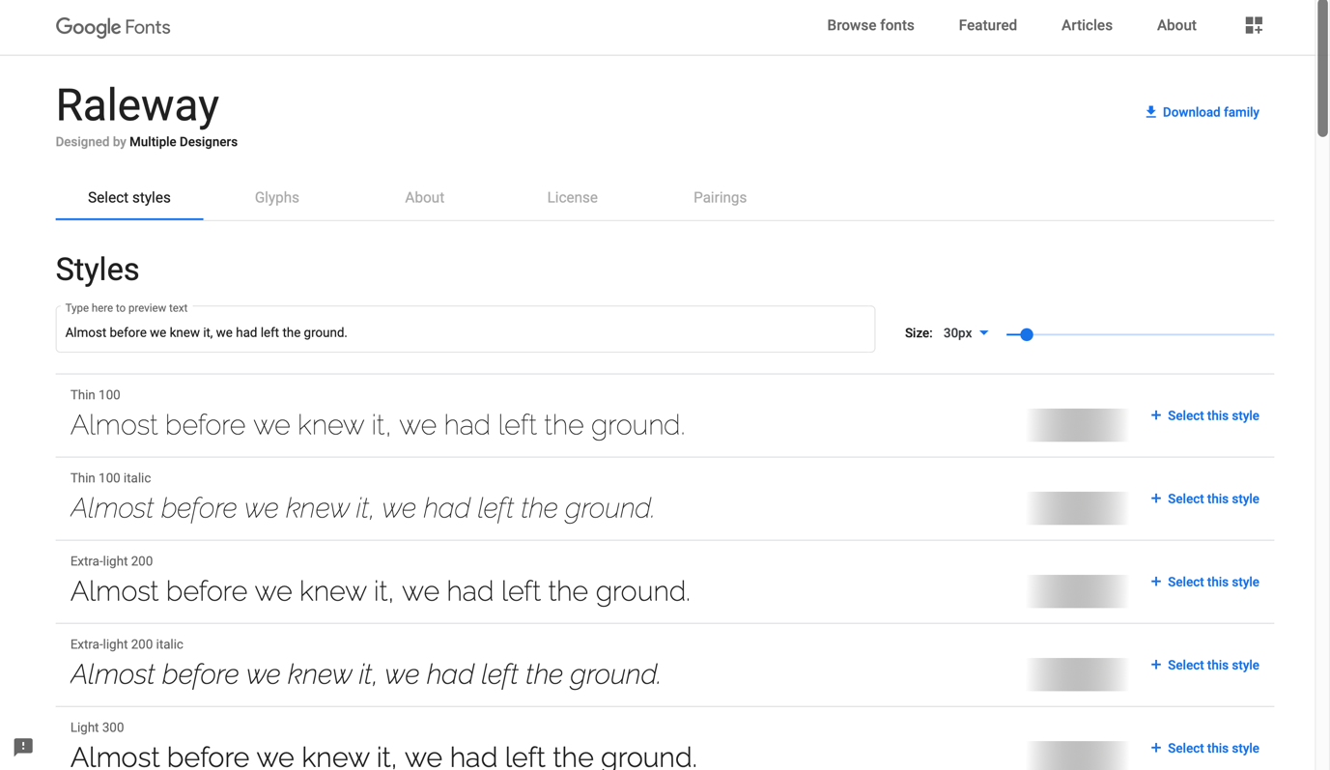Click the Extra-light 200 italic style label
Image resolution: width=1330 pixels, height=770 pixels.
[x=127, y=644]
